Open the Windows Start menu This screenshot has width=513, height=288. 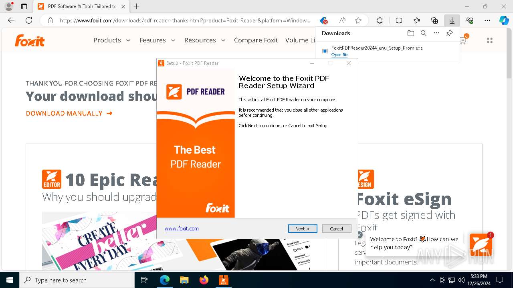point(10,280)
